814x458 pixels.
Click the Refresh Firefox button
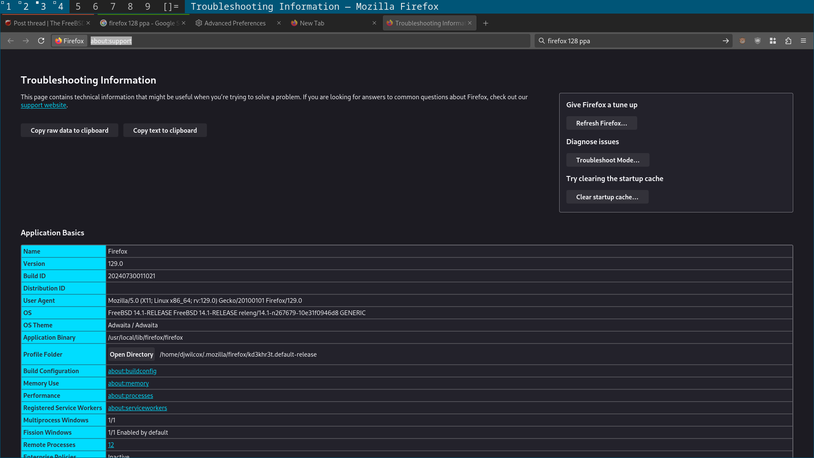coord(602,123)
